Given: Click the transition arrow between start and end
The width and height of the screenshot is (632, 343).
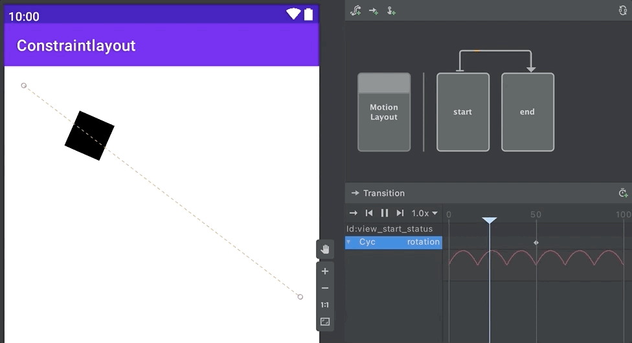Looking at the screenshot, I should pos(495,51).
